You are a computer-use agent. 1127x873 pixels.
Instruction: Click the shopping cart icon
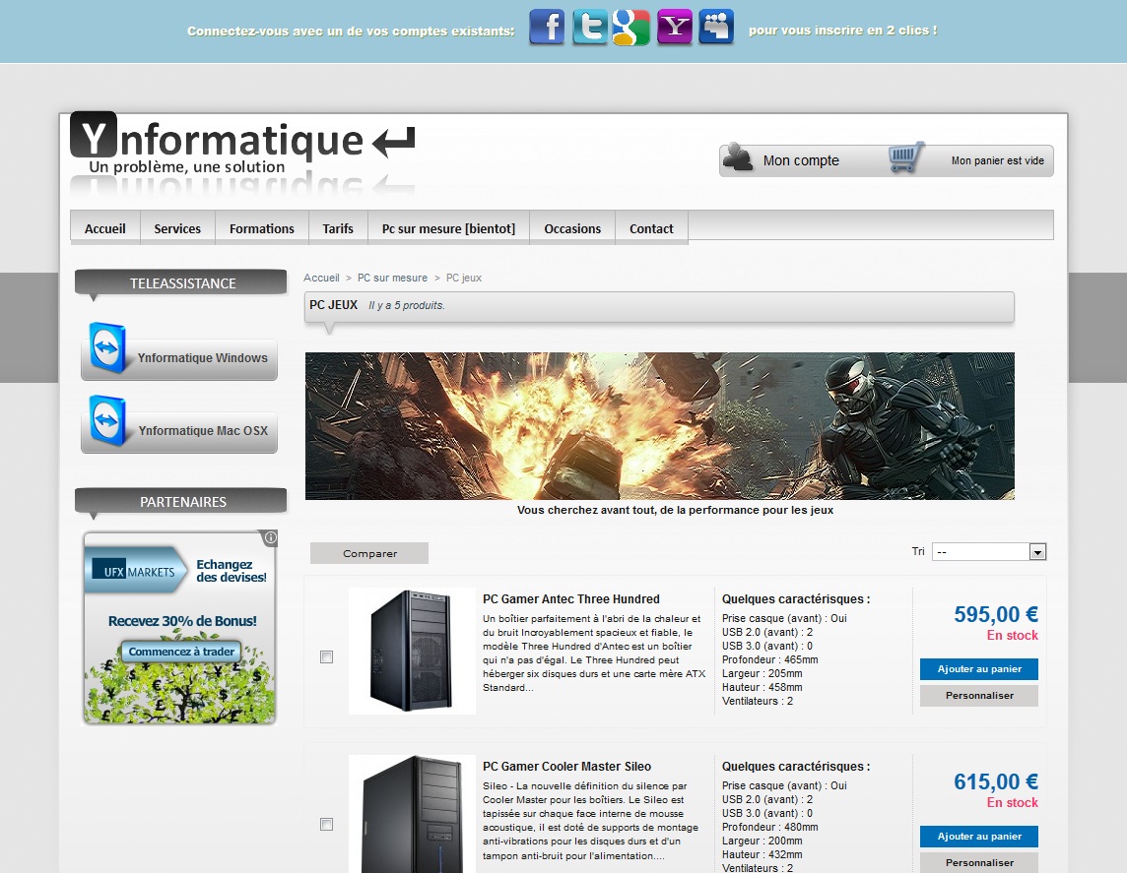[x=905, y=157]
